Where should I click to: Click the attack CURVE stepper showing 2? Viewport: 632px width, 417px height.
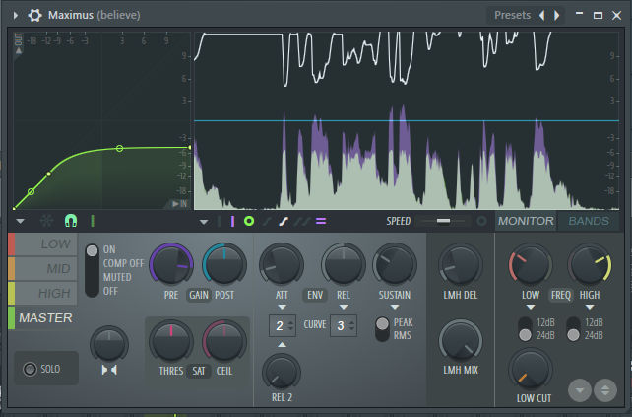[283, 325]
